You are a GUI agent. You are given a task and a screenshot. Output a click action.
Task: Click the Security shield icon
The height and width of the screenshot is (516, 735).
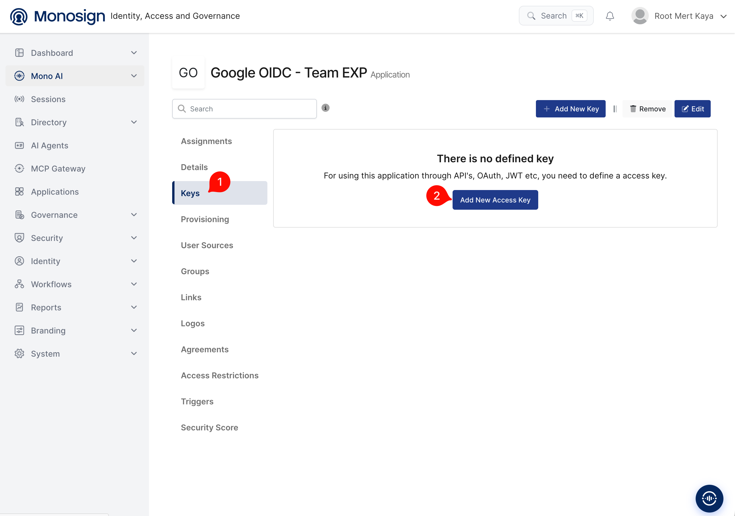point(19,238)
